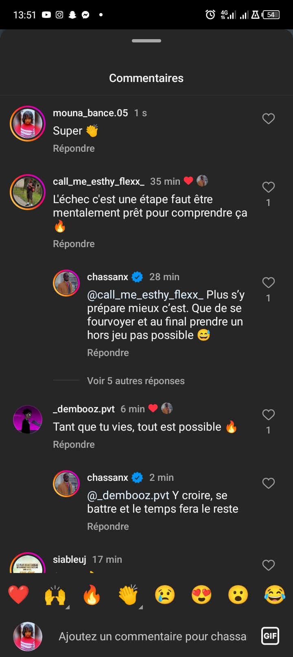Choose the clapping hands emoji reaction

click(x=128, y=595)
